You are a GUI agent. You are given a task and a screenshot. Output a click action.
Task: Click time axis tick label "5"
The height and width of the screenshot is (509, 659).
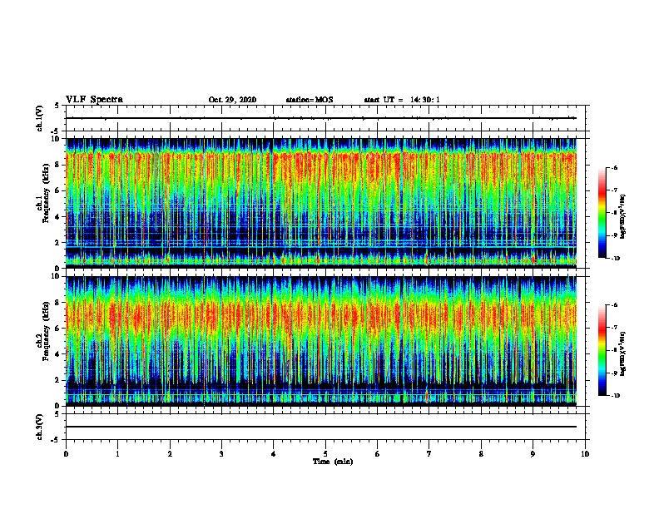pos(325,454)
